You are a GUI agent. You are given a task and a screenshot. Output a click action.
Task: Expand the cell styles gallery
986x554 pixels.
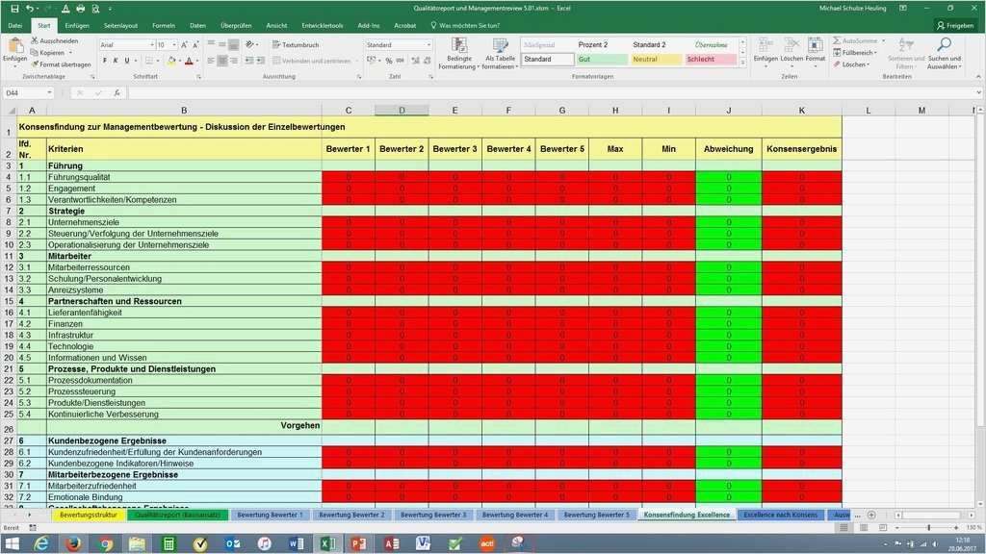click(742, 63)
